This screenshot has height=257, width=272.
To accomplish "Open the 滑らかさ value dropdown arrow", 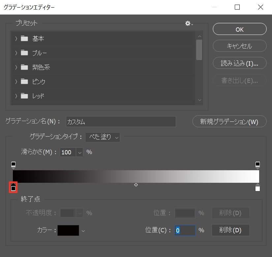I will point(80,152).
